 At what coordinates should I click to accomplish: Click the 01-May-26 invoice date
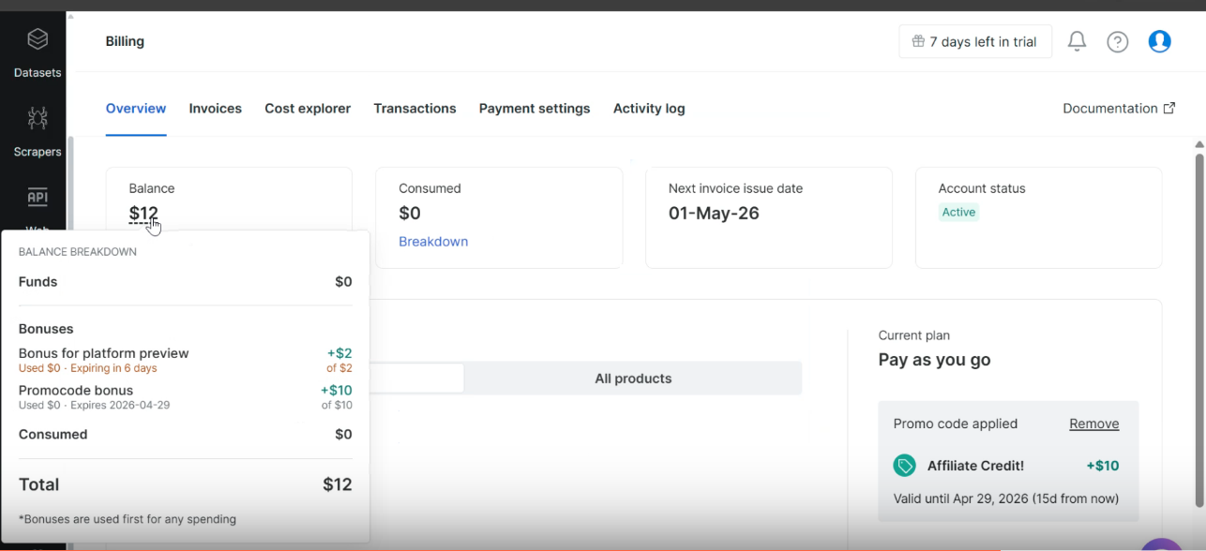(714, 214)
